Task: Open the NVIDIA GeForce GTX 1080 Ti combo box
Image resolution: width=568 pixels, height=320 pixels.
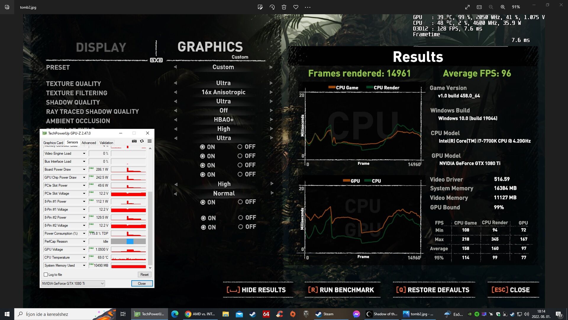Action: (73, 284)
